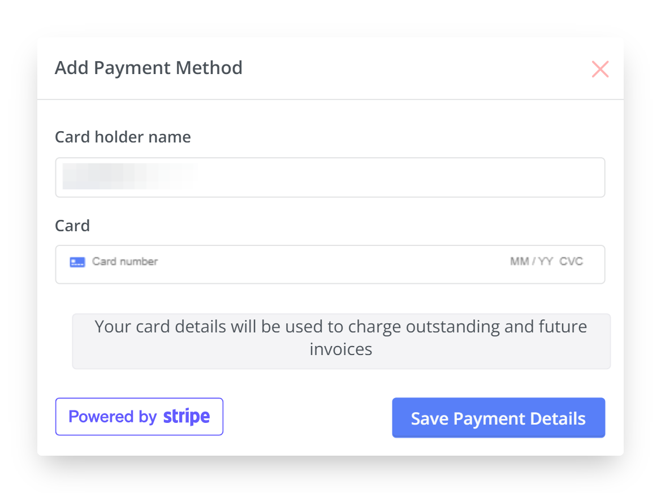Click the Card holder name text box
Image resolution: width=661 pixels, height=493 pixels.
pos(330,177)
